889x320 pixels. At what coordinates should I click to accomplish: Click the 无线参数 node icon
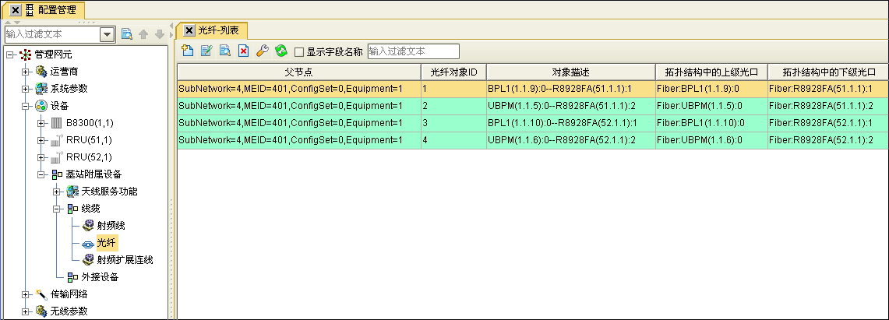pos(41,311)
